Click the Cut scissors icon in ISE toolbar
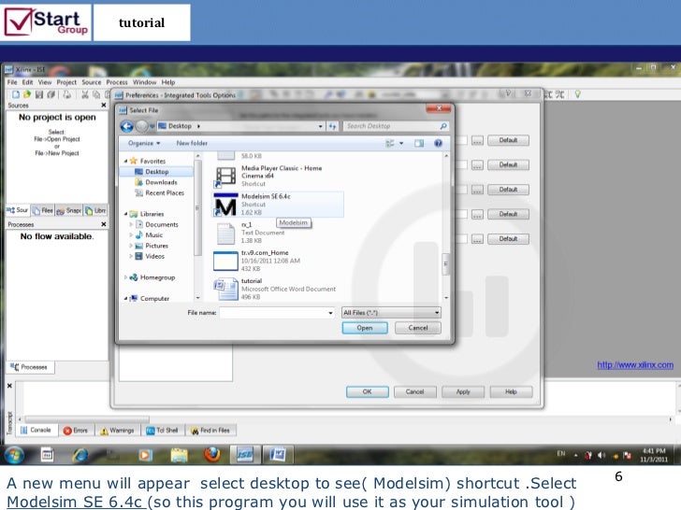This screenshot has width=681, height=510. coord(85,94)
